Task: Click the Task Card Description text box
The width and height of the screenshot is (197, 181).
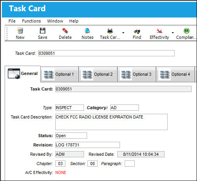Action: 111,122
